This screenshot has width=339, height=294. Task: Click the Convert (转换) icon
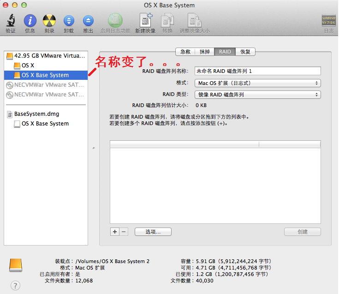[x=167, y=20]
